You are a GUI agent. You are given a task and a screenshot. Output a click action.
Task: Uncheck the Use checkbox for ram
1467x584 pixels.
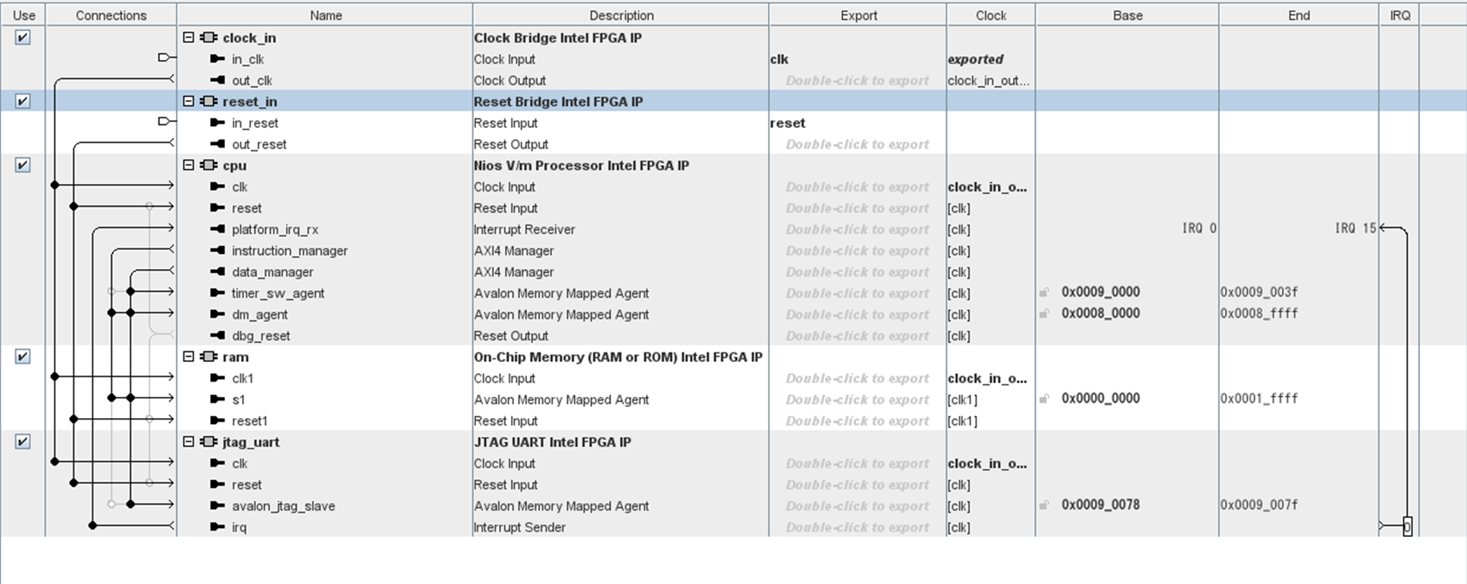click(x=23, y=355)
